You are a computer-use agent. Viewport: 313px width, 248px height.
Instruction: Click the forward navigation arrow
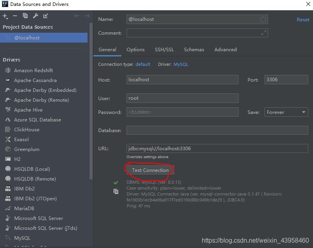coord(87,16)
